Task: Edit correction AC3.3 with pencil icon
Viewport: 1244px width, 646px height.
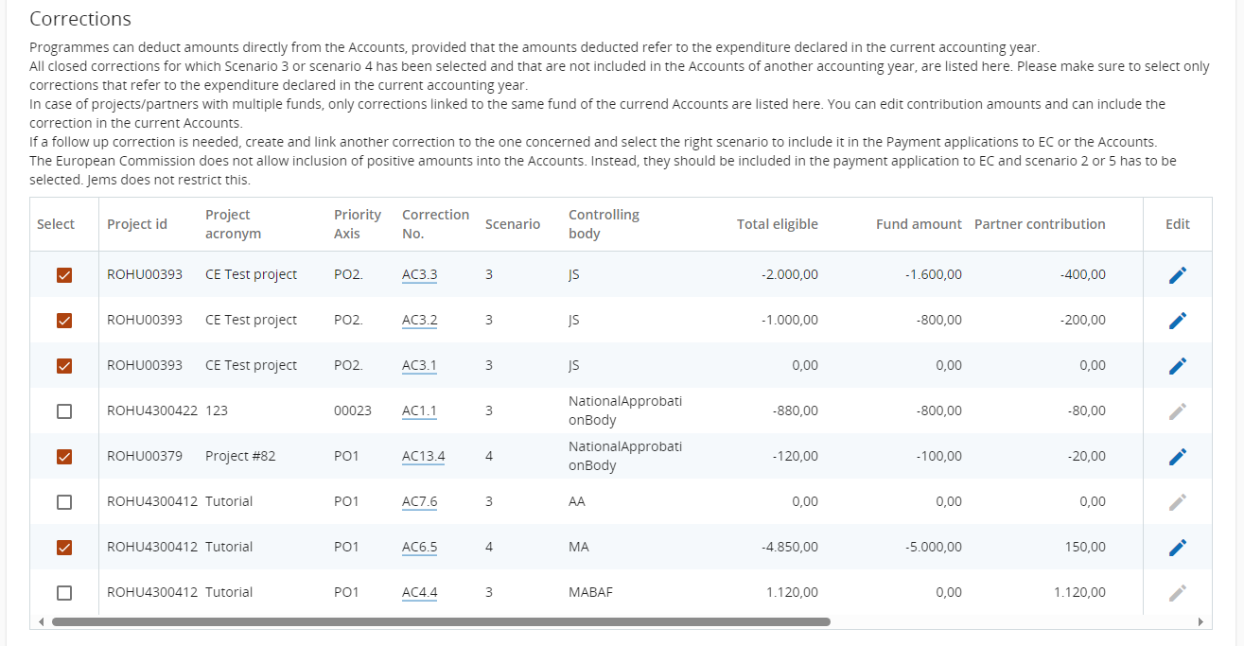Action: [1177, 275]
